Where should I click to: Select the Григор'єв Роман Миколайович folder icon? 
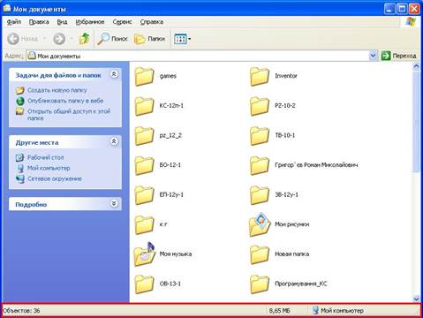click(x=260, y=165)
